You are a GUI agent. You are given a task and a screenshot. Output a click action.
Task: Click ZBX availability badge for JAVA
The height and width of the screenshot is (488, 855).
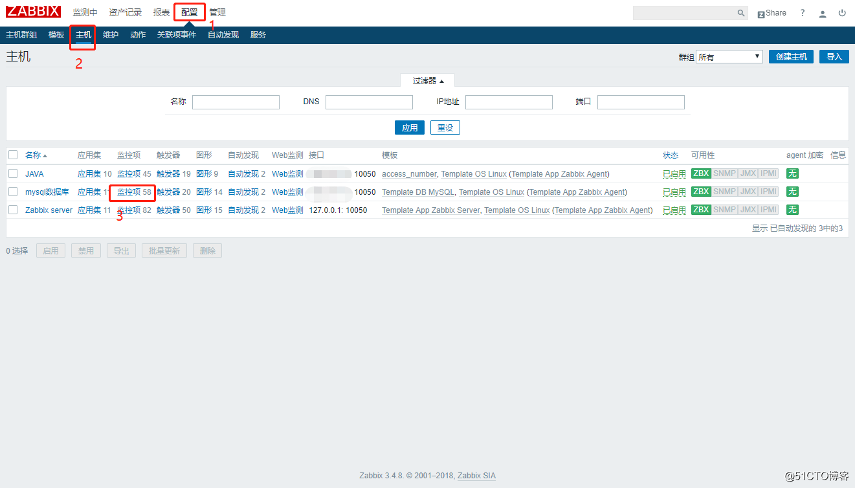point(701,173)
